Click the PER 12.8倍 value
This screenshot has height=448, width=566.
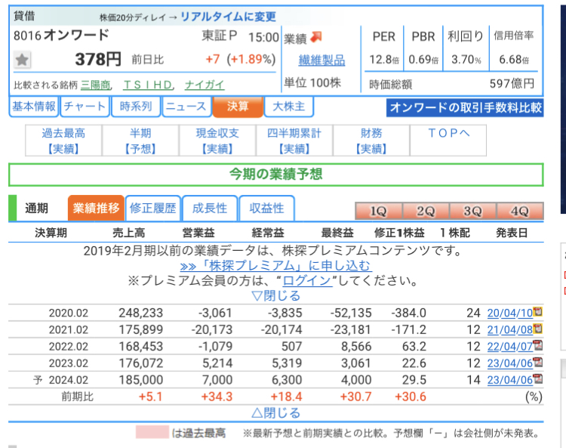click(x=384, y=59)
